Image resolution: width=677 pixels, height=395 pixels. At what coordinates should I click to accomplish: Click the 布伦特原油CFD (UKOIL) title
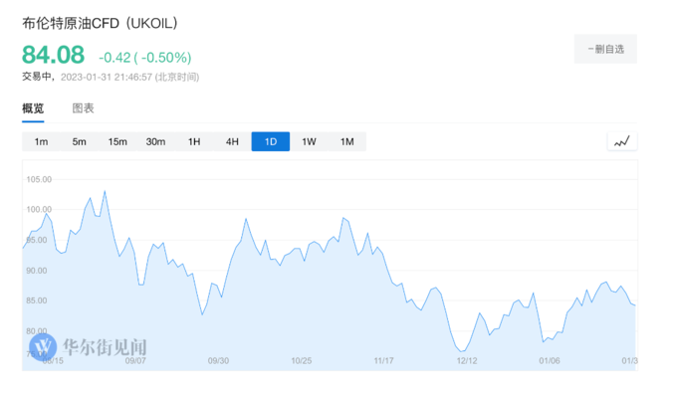pyautogui.click(x=100, y=23)
